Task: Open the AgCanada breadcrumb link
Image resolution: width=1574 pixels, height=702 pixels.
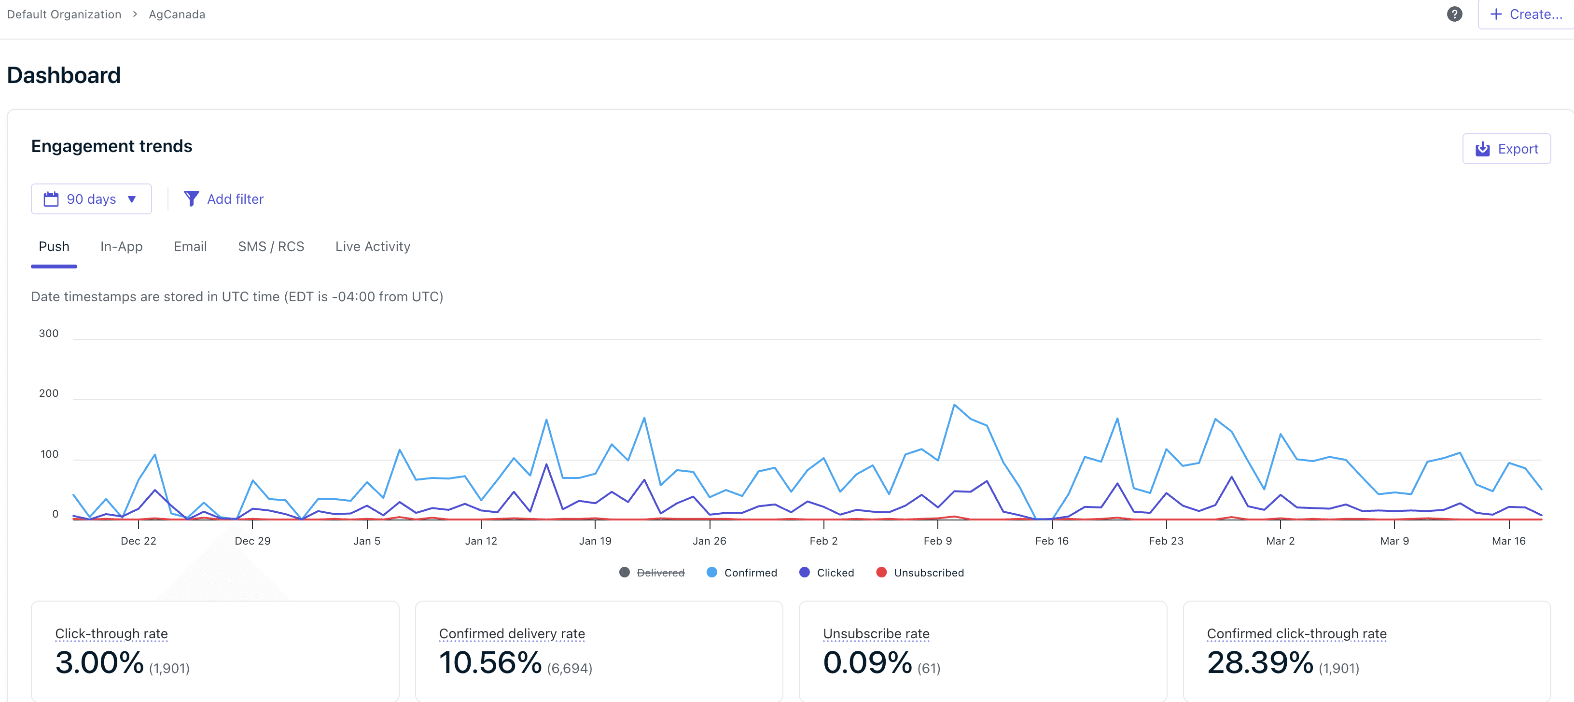Action: [x=176, y=14]
